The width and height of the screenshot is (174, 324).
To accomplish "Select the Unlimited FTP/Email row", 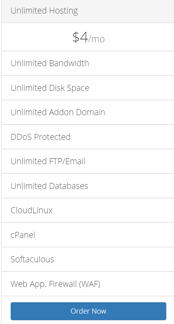I will click(x=88, y=161).
